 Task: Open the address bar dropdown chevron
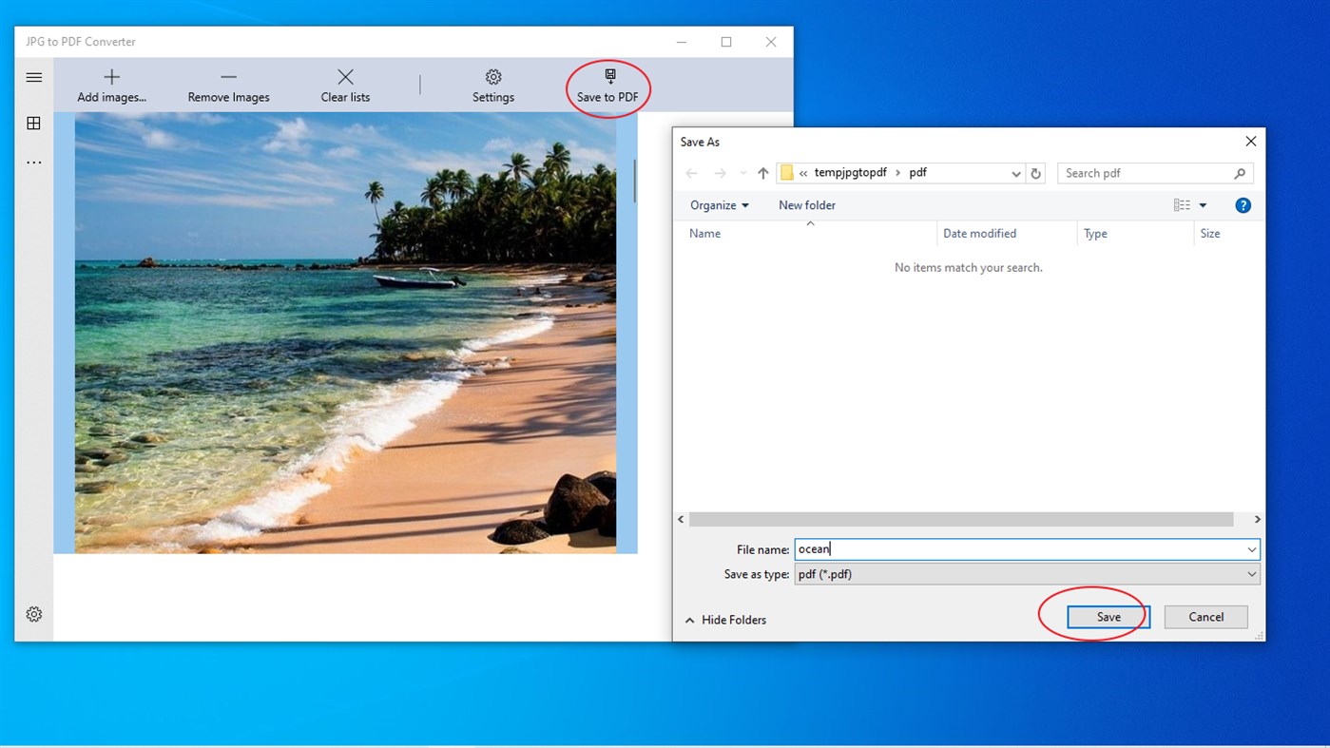tap(1015, 172)
